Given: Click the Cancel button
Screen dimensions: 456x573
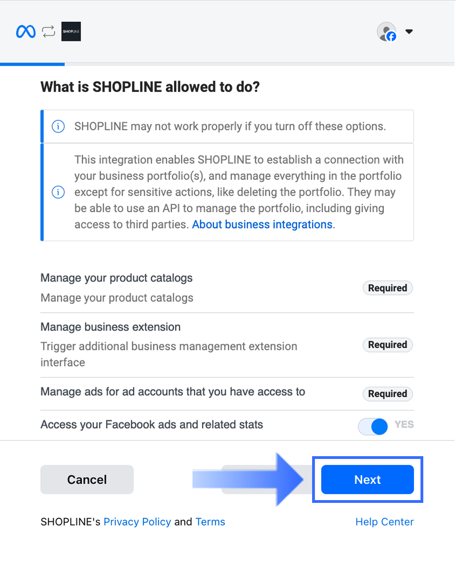Looking at the screenshot, I should 87,480.
